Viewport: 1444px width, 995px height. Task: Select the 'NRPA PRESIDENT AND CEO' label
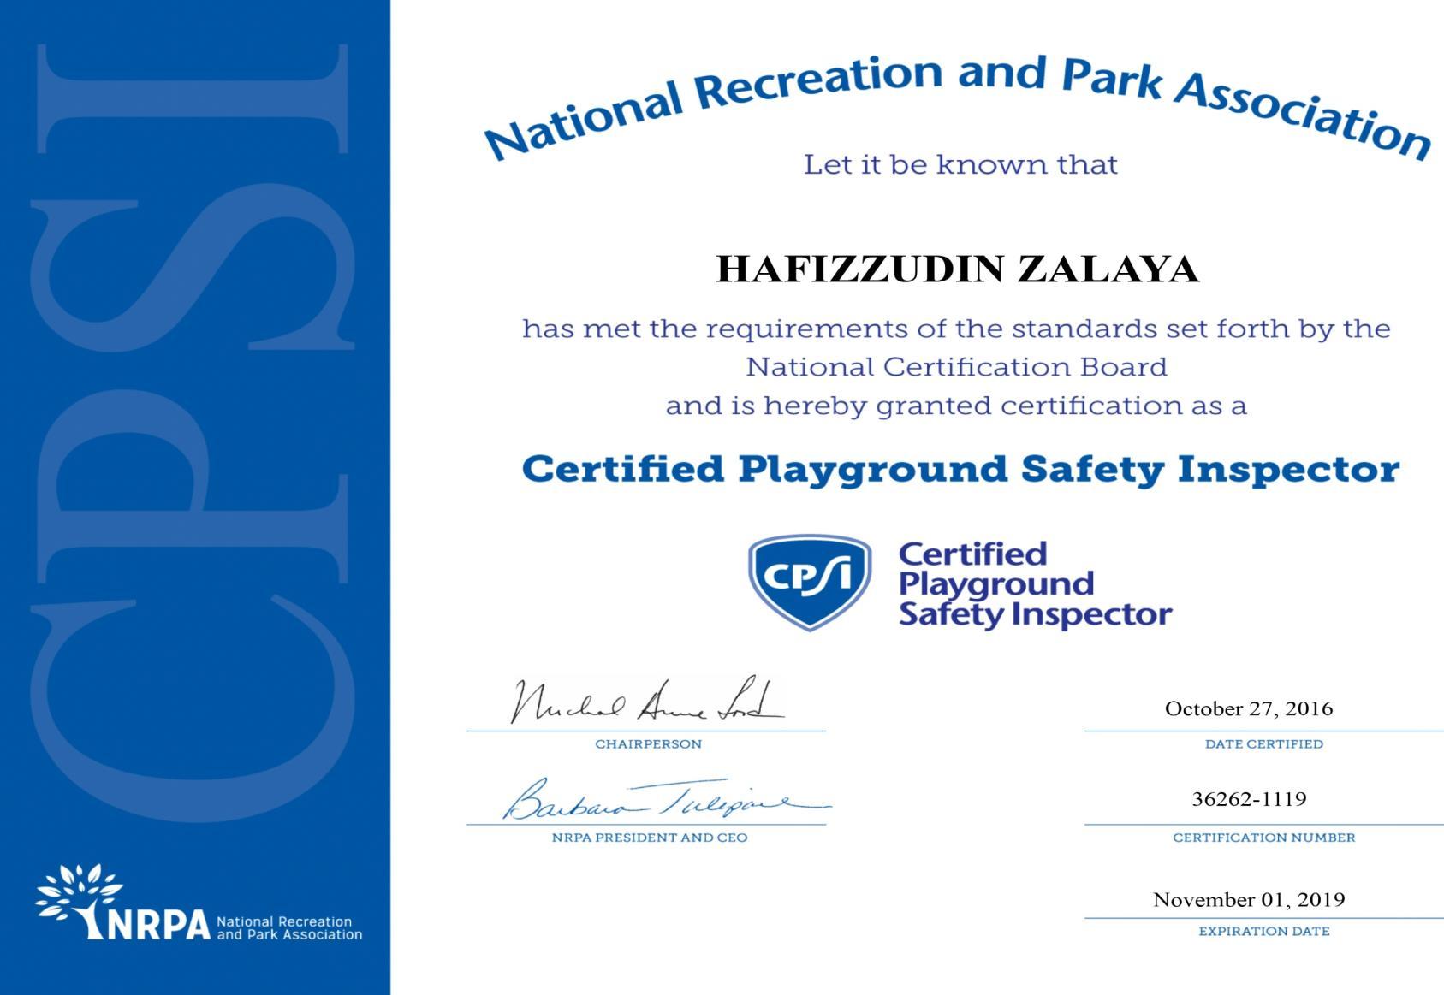[x=650, y=838]
